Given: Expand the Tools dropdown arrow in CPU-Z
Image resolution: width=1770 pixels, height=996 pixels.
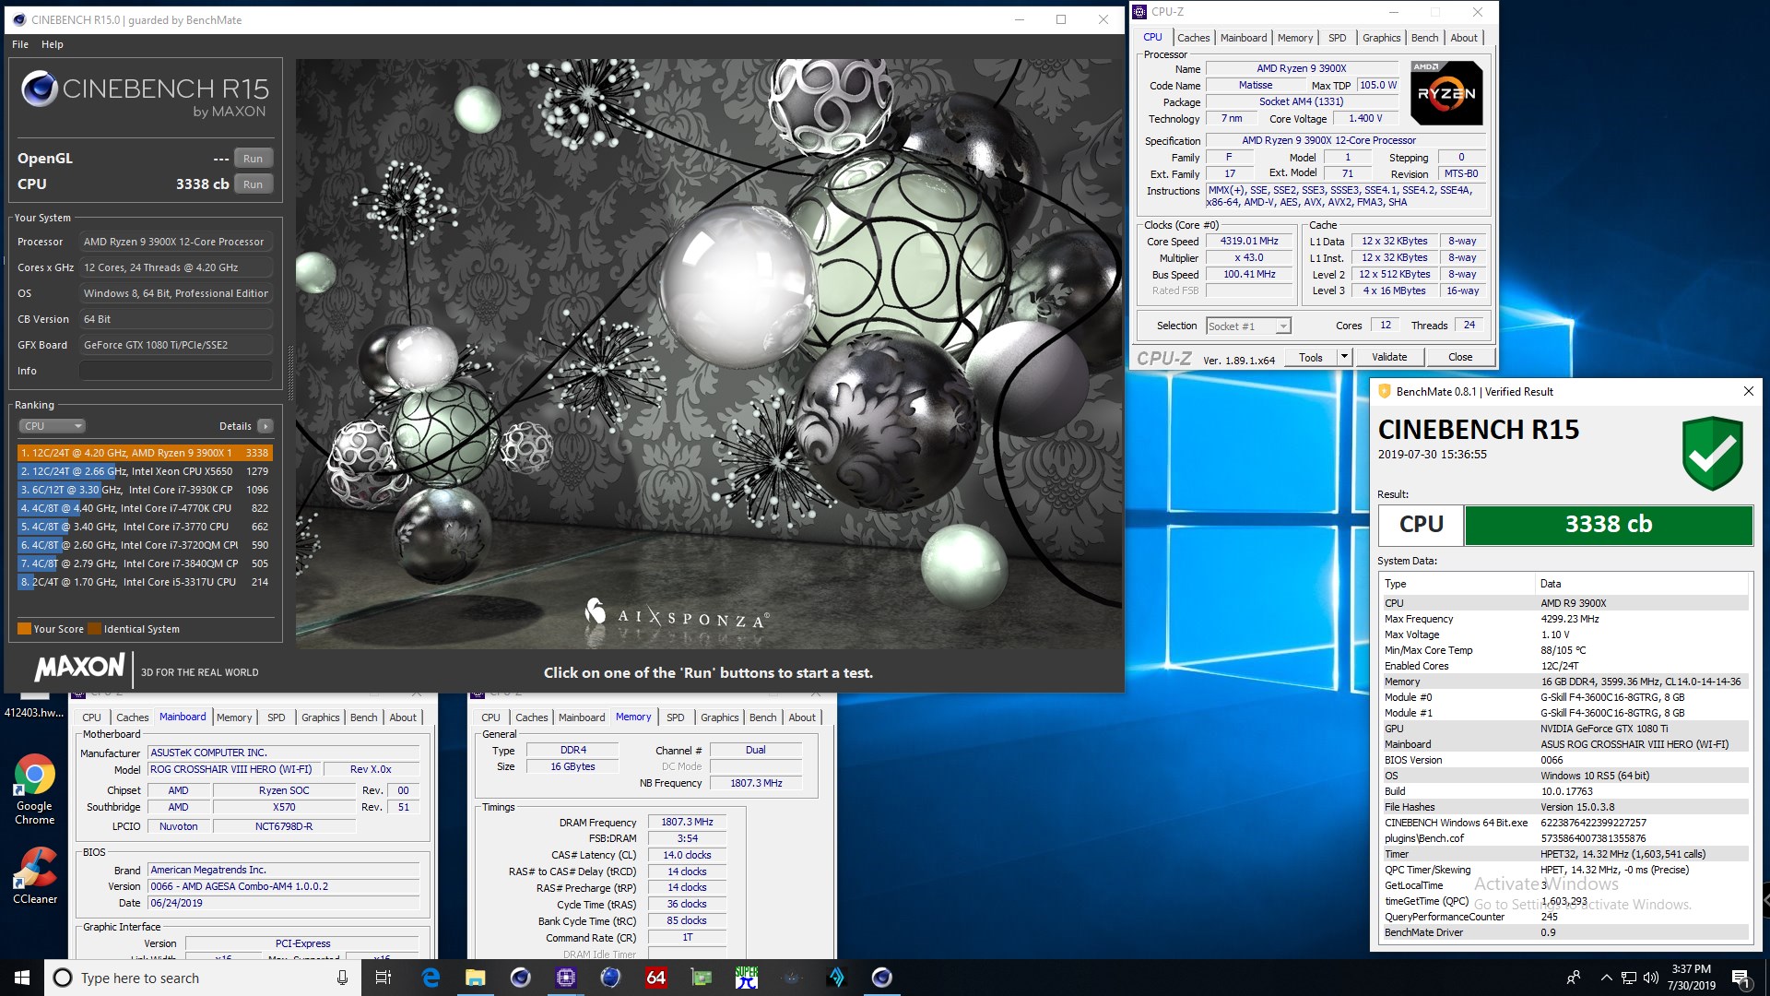Looking at the screenshot, I should coord(1344,358).
